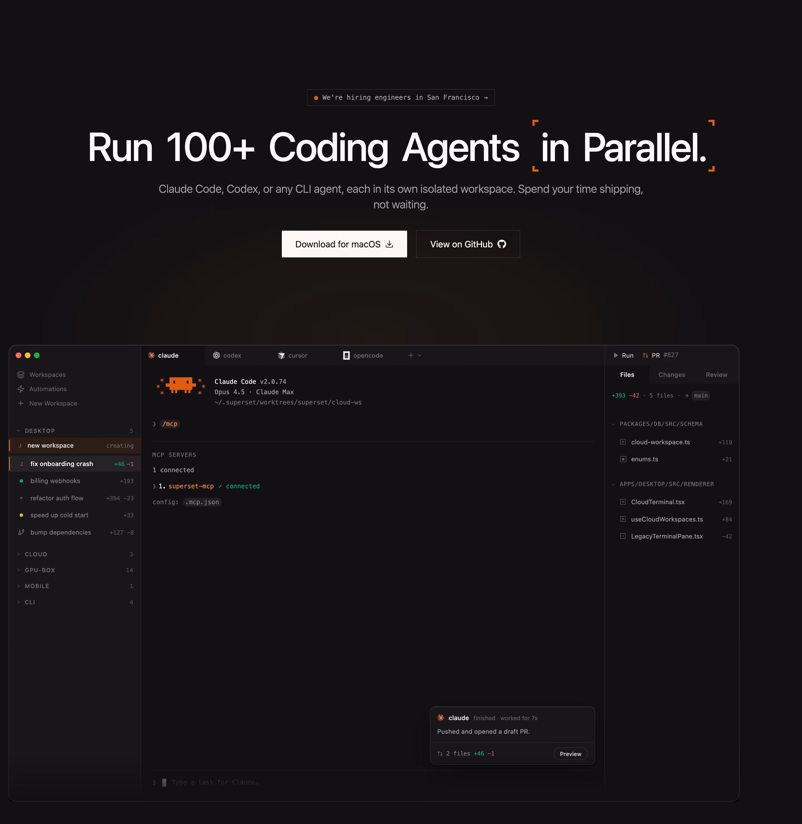Open useCloudWorkspaces.ts in file list
The height and width of the screenshot is (824, 802).
(x=672, y=519)
